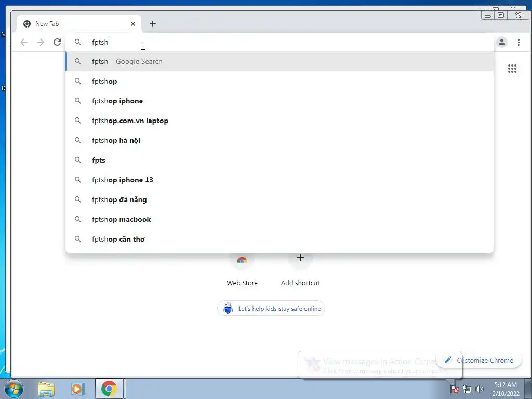Click the Chrome taskbar icon

[x=109, y=389]
